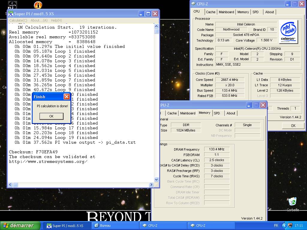307x230 pixels.
Task: Select Memory tab in lower CPU-Z window
Action: tap(204, 113)
